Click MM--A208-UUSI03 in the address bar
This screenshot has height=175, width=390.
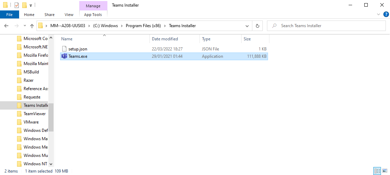coord(68,26)
